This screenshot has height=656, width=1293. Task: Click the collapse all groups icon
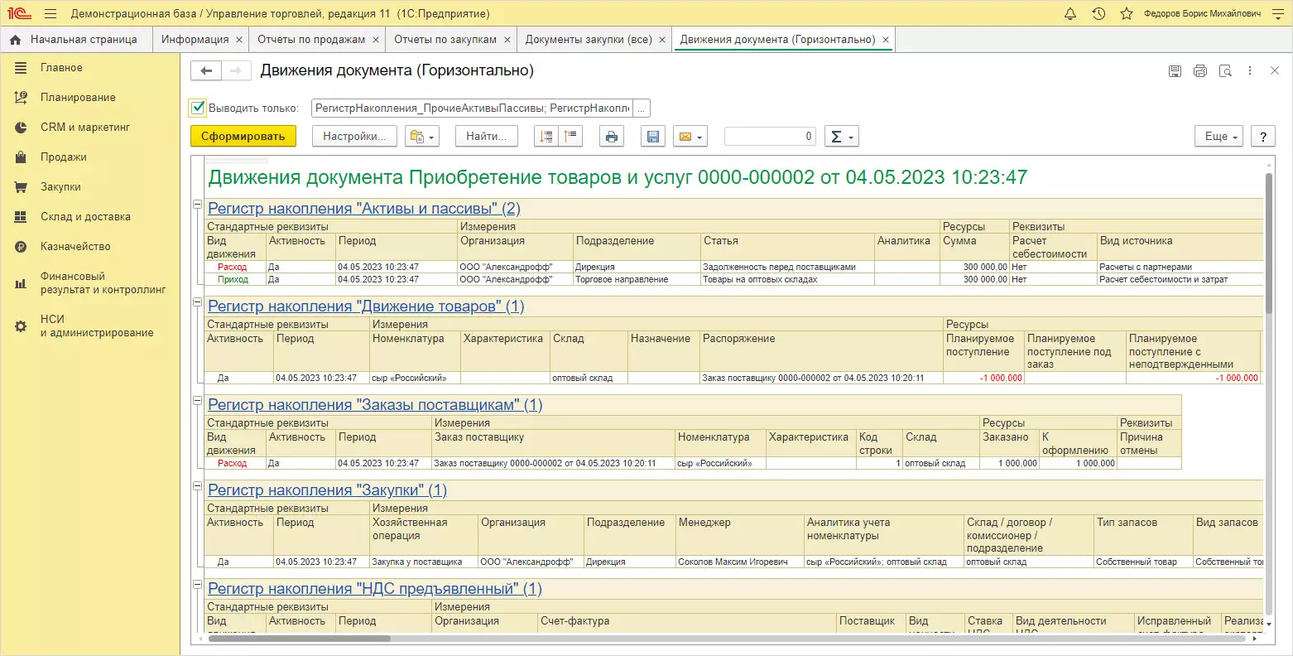pos(571,137)
